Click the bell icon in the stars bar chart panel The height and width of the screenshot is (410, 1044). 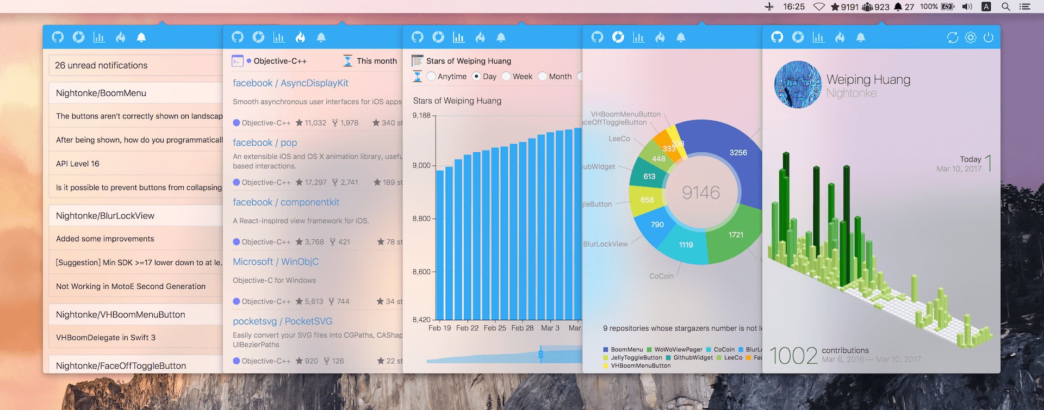pyautogui.click(x=501, y=37)
